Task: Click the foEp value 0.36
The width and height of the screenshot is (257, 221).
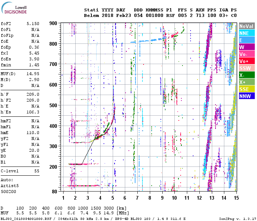Action: pyautogui.click(x=34, y=47)
